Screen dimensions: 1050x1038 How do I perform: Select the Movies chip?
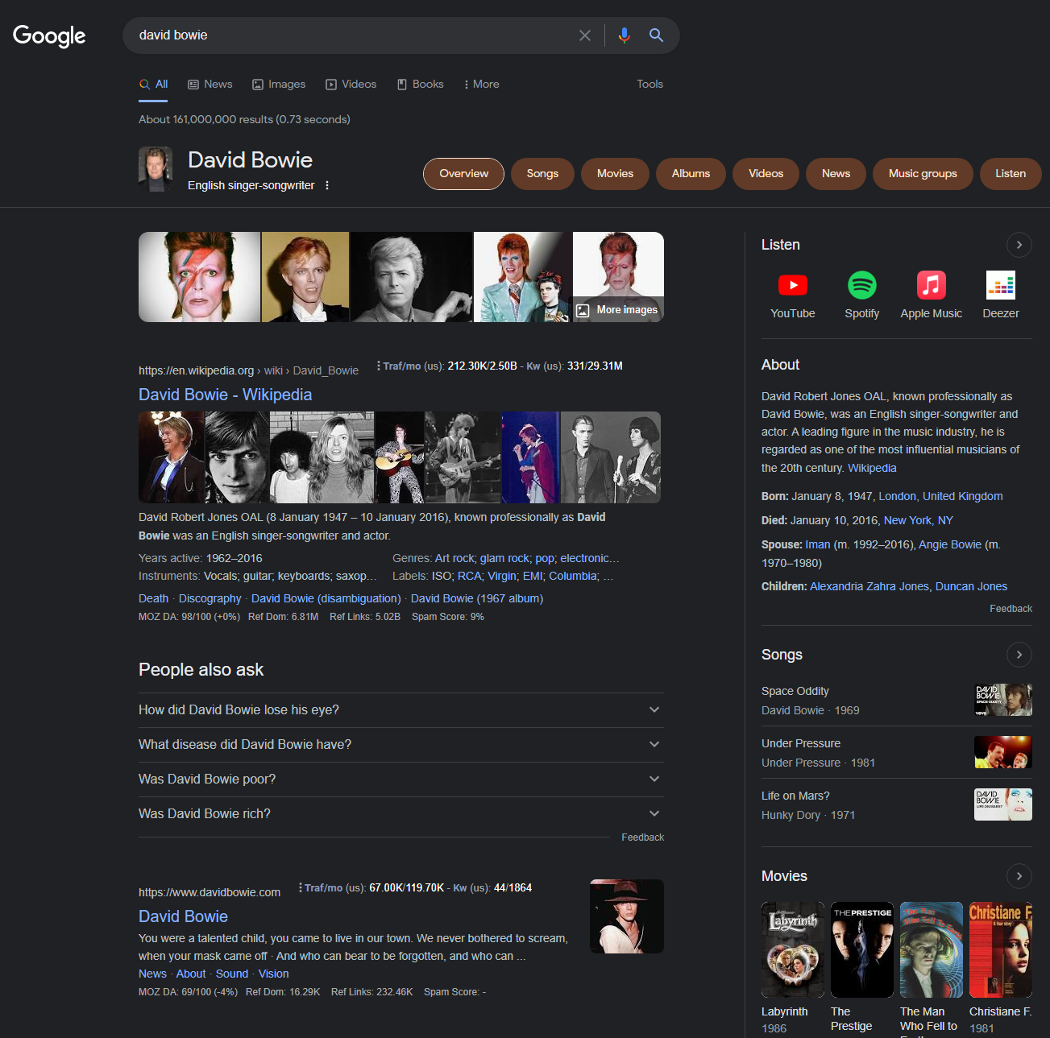615,174
